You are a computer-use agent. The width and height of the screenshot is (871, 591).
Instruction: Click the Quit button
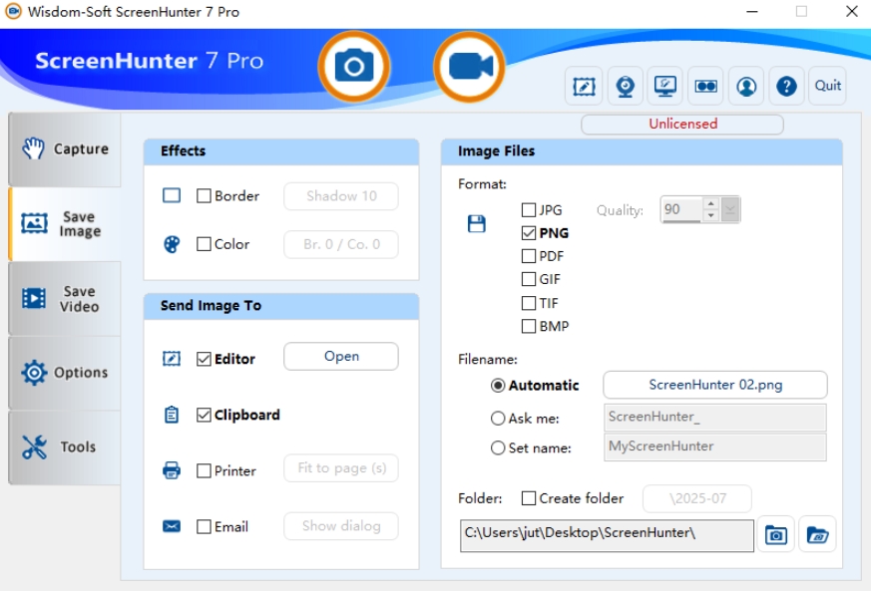(x=827, y=86)
